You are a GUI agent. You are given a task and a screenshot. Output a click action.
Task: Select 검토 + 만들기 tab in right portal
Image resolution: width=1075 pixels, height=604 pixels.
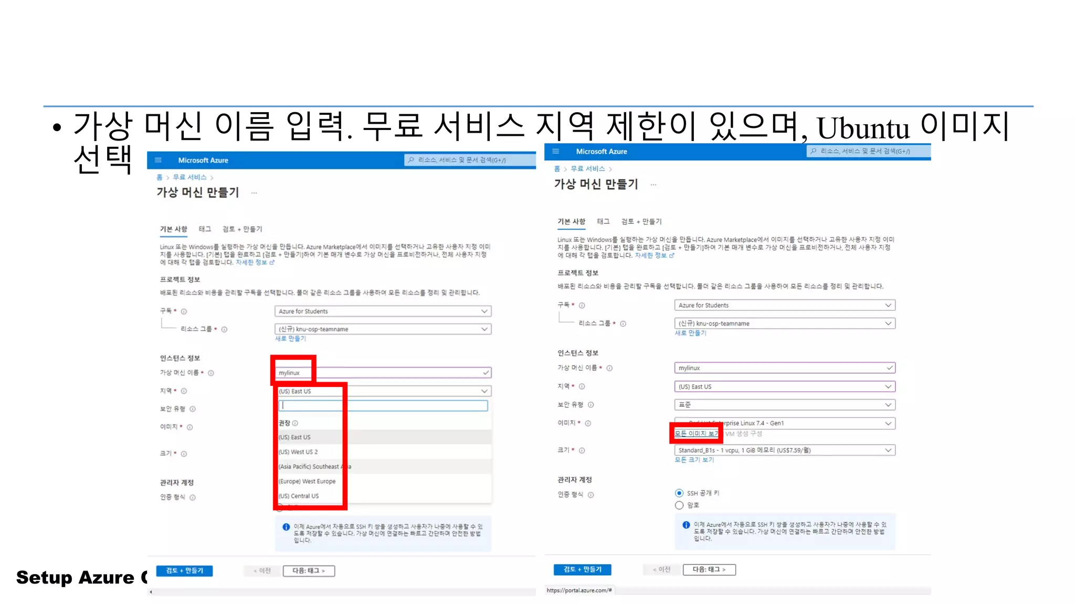[641, 221]
